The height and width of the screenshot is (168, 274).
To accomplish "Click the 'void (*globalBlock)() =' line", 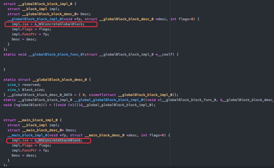I will point(79,105).
